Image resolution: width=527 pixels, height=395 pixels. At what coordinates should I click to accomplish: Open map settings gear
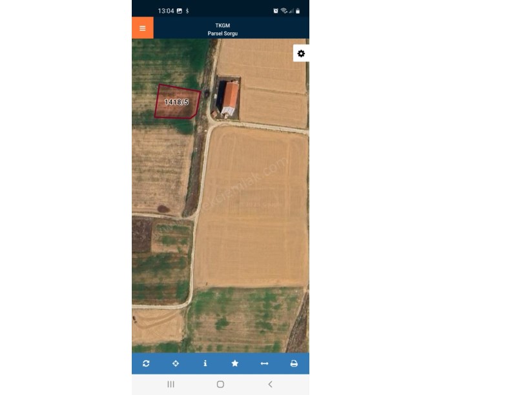[301, 54]
